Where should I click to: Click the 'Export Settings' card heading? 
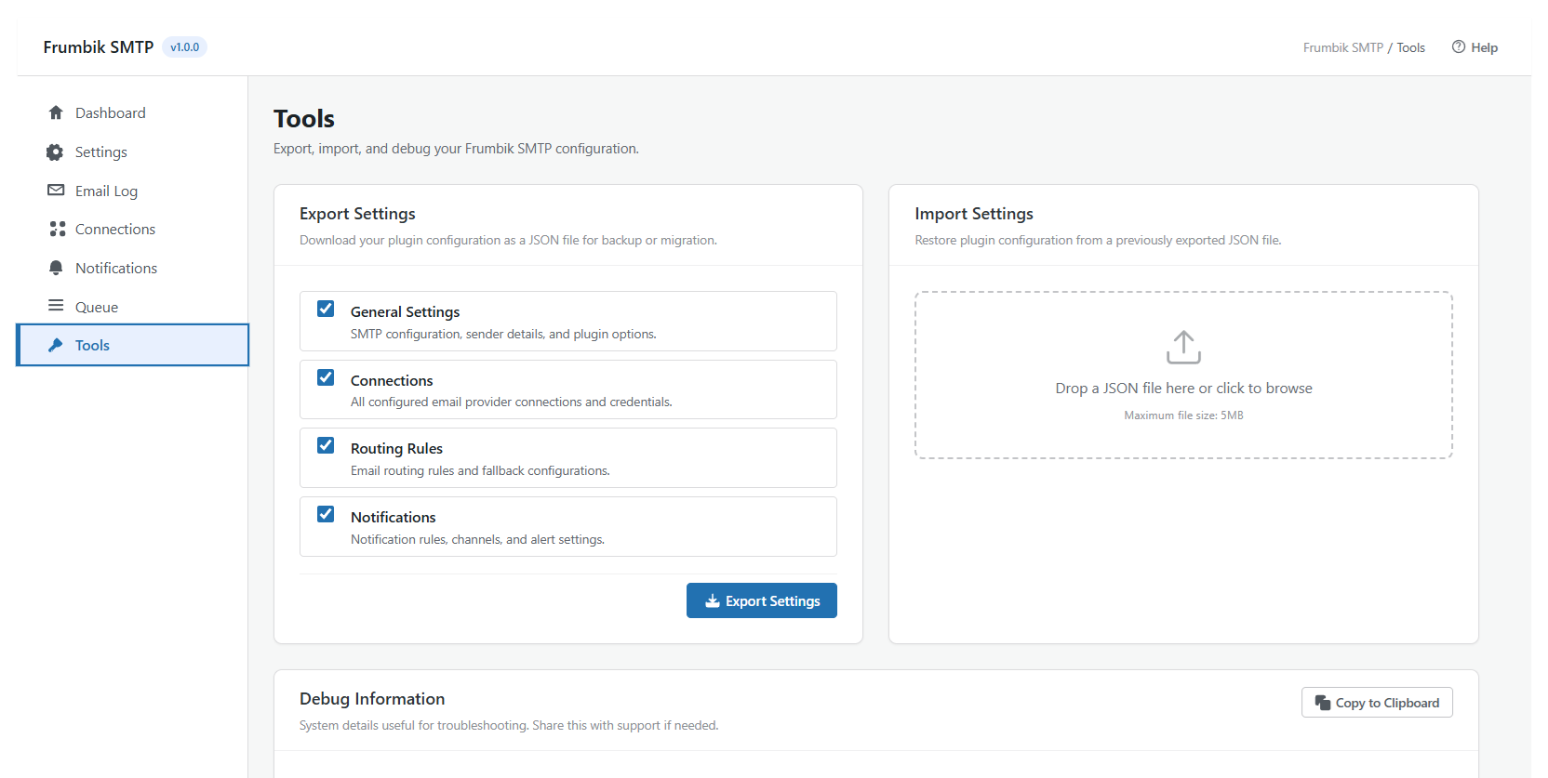tap(357, 214)
